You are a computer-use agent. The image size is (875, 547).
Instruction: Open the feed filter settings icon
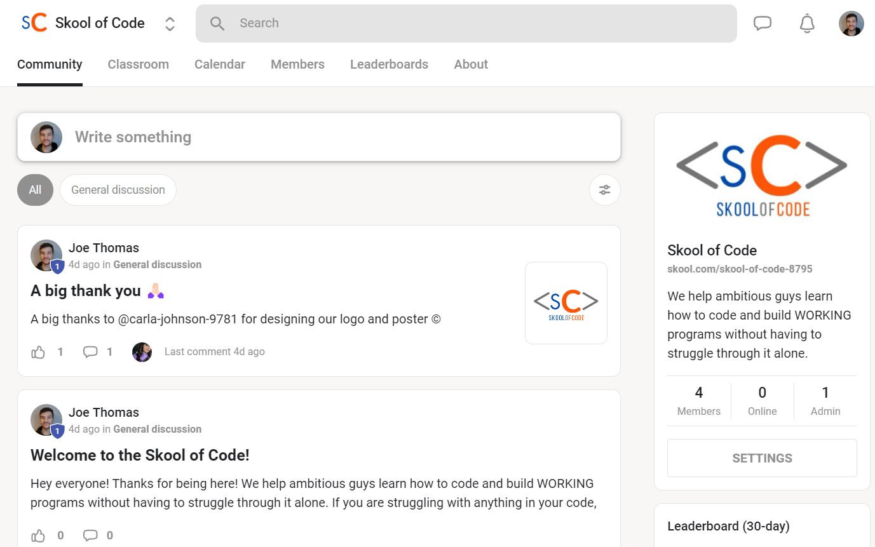point(604,190)
